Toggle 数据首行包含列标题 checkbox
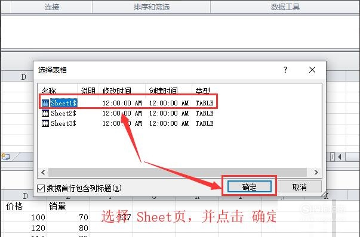The height and width of the screenshot is (237, 360). [x=41, y=188]
